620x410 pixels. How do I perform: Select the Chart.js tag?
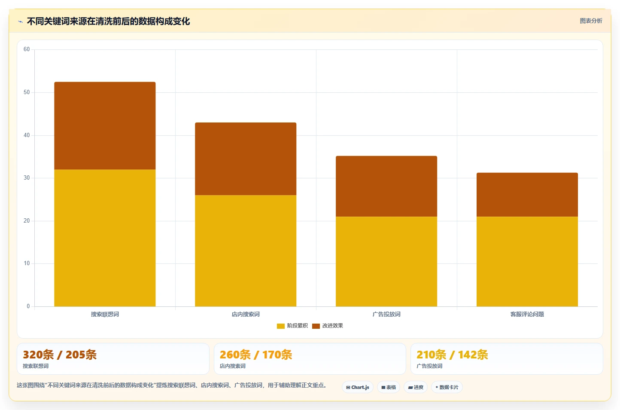(358, 387)
